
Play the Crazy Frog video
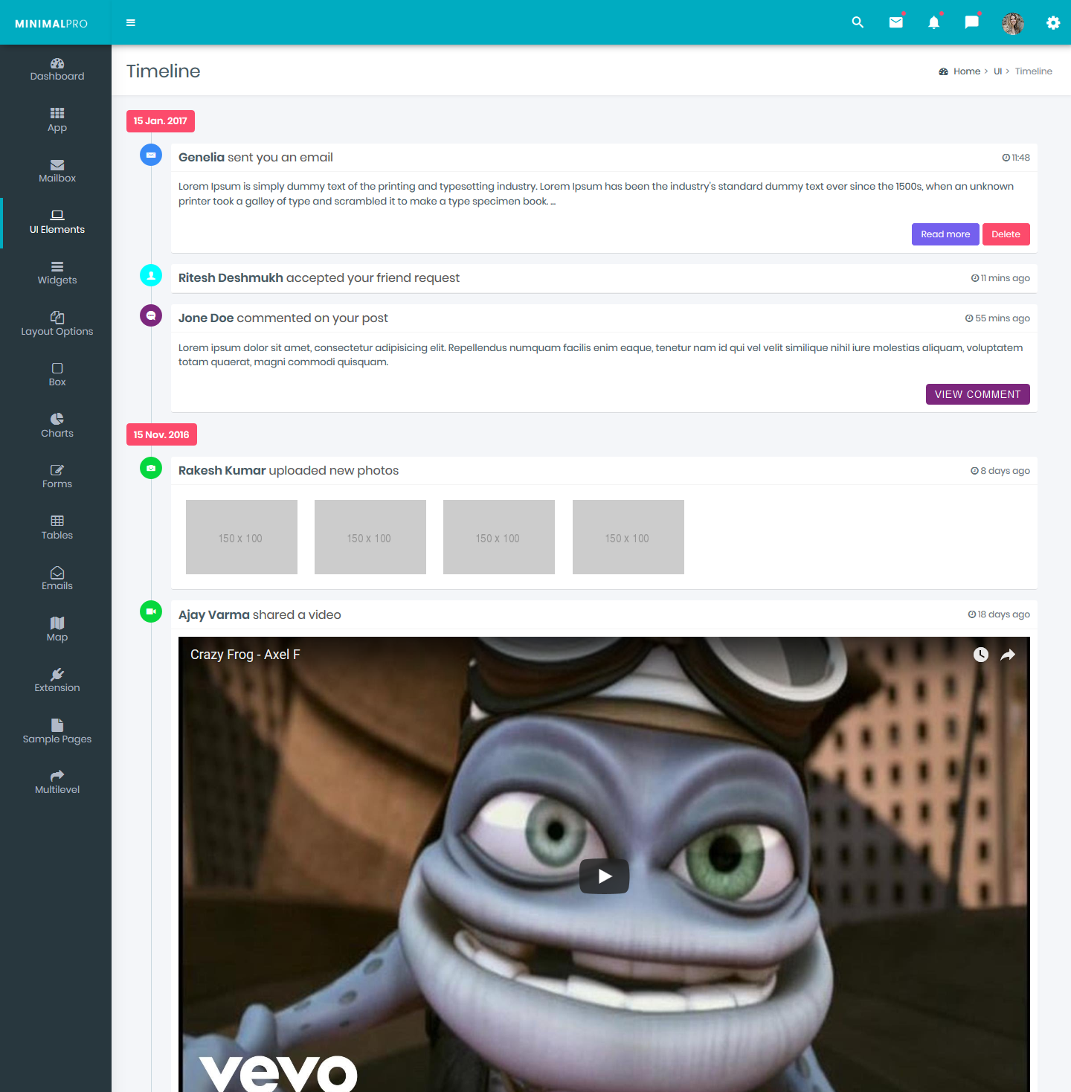click(604, 876)
